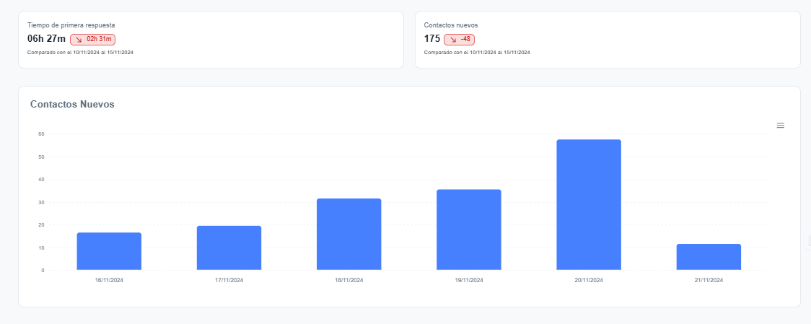Click the down-arrow icon in the 02h 31m badge
This screenshot has width=811, height=324.
coord(78,39)
